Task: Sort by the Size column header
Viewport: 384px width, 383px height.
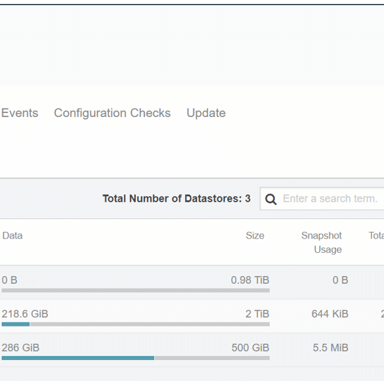Action: [255, 235]
